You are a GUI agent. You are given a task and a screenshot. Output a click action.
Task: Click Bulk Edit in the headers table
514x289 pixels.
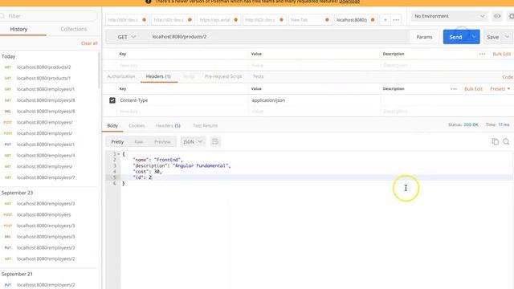click(473, 89)
